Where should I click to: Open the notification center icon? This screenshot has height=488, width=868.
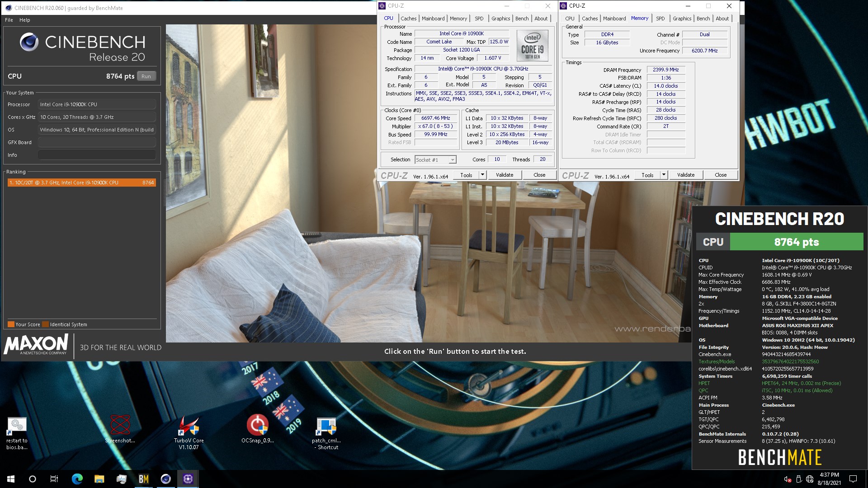click(x=853, y=479)
